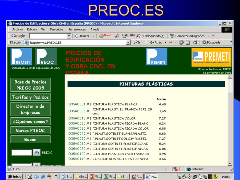
Task: Open price item link D35AC030
Action: pos(77,128)
